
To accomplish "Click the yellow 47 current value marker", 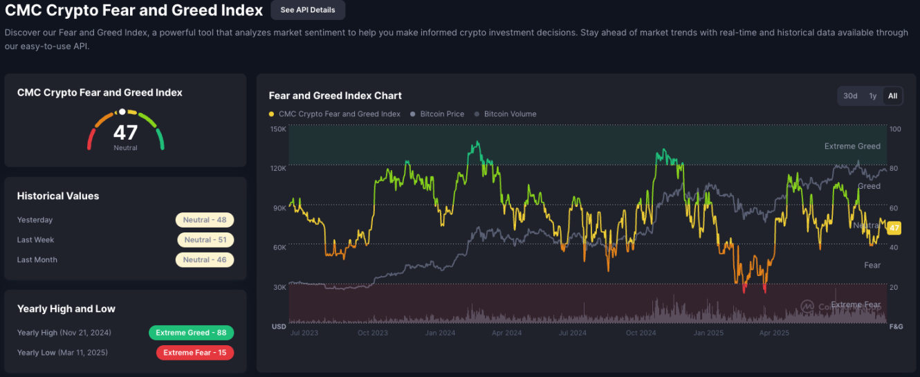I will click(x=894, y=228).
